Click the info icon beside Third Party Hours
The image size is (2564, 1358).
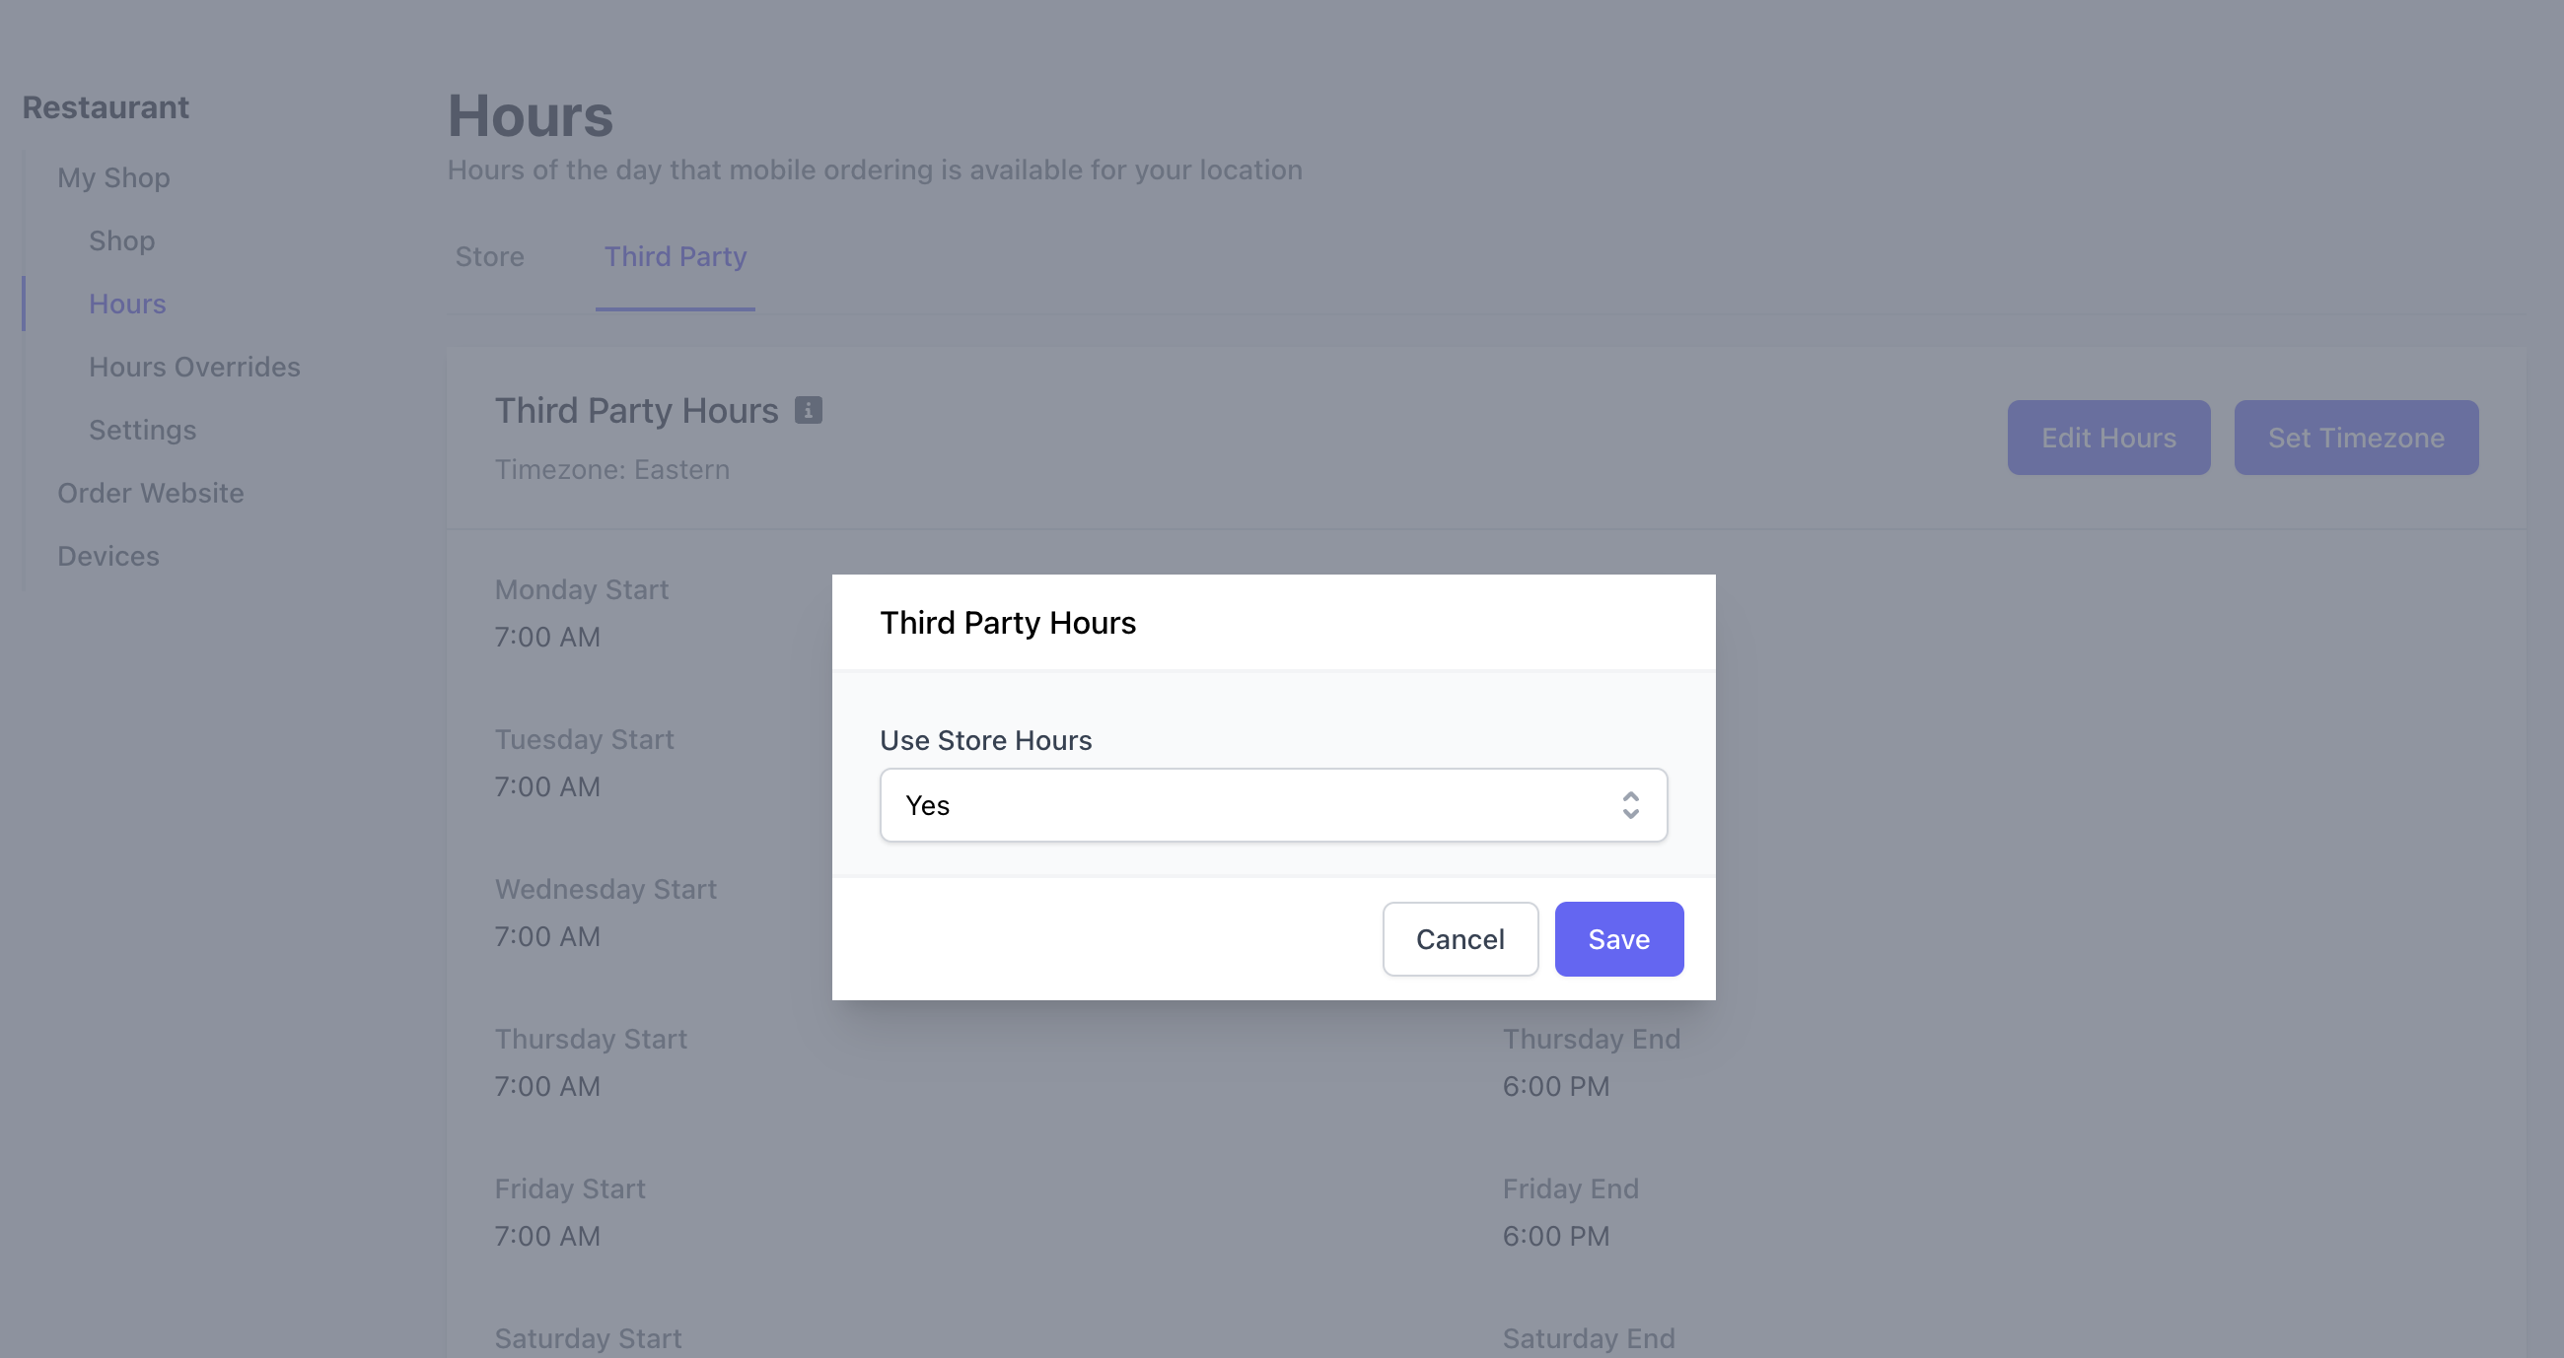[x=809, y=410]
